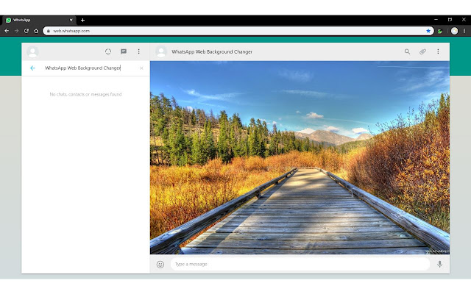Go to browser home page icon

tap(36, 31)
